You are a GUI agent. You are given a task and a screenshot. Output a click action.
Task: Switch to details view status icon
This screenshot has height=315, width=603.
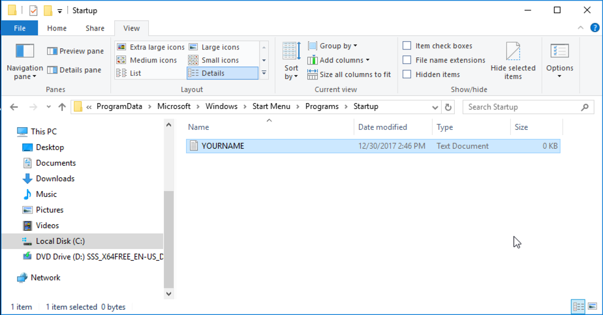click(x=578, y=307)
